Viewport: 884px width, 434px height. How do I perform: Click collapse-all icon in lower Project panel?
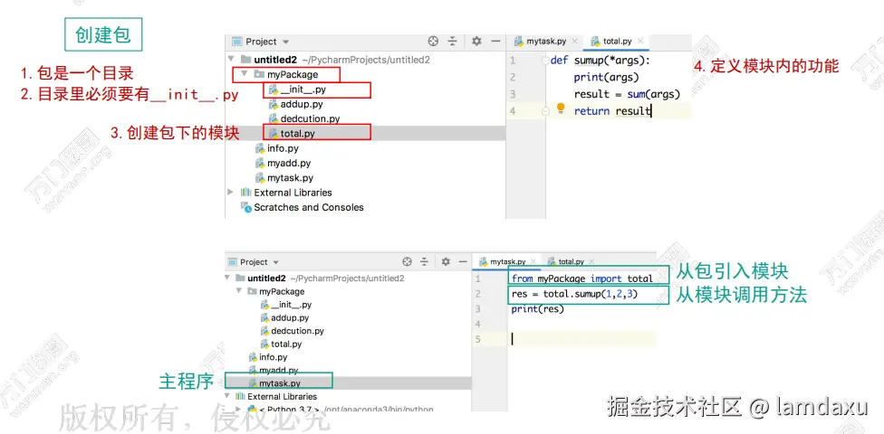coord(425,261)
